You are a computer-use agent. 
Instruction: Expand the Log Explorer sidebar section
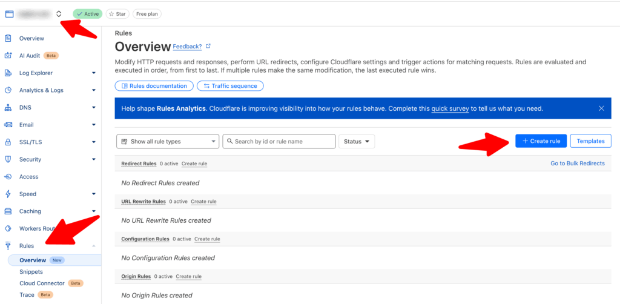point(94,73)
